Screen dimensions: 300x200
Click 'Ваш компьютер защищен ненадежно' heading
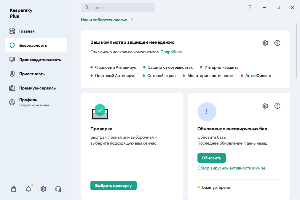(133, 42)
